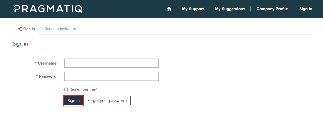Switch to the Redeem invitation tab
The image size is (323, 114).
pyautogui.click(x=60, y=29)
